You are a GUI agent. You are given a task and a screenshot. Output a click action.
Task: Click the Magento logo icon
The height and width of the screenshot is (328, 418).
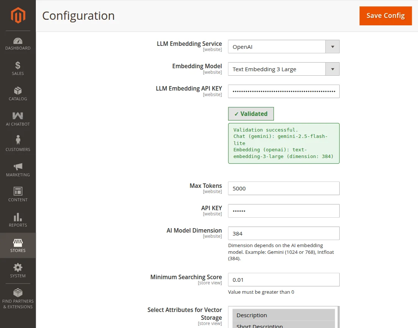18,15
